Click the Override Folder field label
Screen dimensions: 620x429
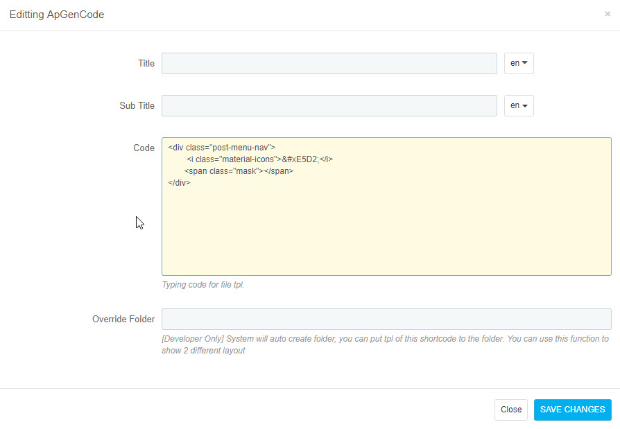point(123,319)
